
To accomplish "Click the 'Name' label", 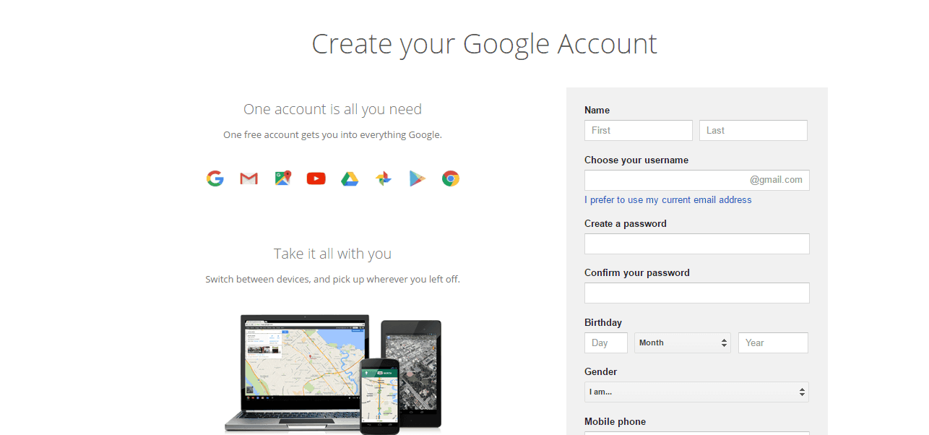I will pyautogui.click(x=597, y=110).
